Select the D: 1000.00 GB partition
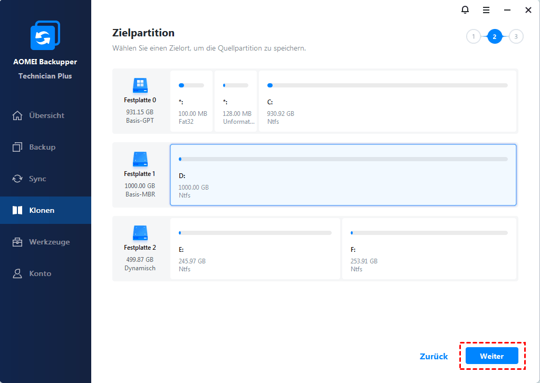Image resolution: width=540 pixels, height=383 pixels. [x=343, y=175]
